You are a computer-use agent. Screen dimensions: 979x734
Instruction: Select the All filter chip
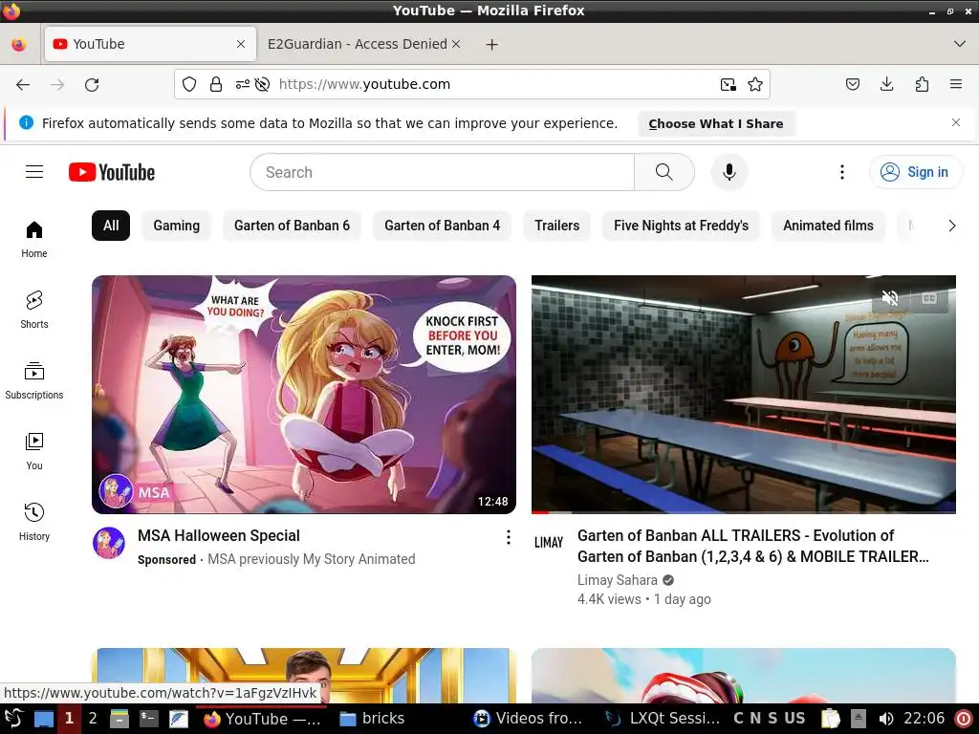pos(111,226)
